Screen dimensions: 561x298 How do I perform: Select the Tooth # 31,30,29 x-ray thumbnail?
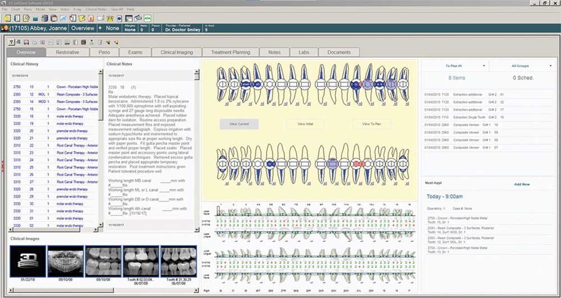click(178, 261)
